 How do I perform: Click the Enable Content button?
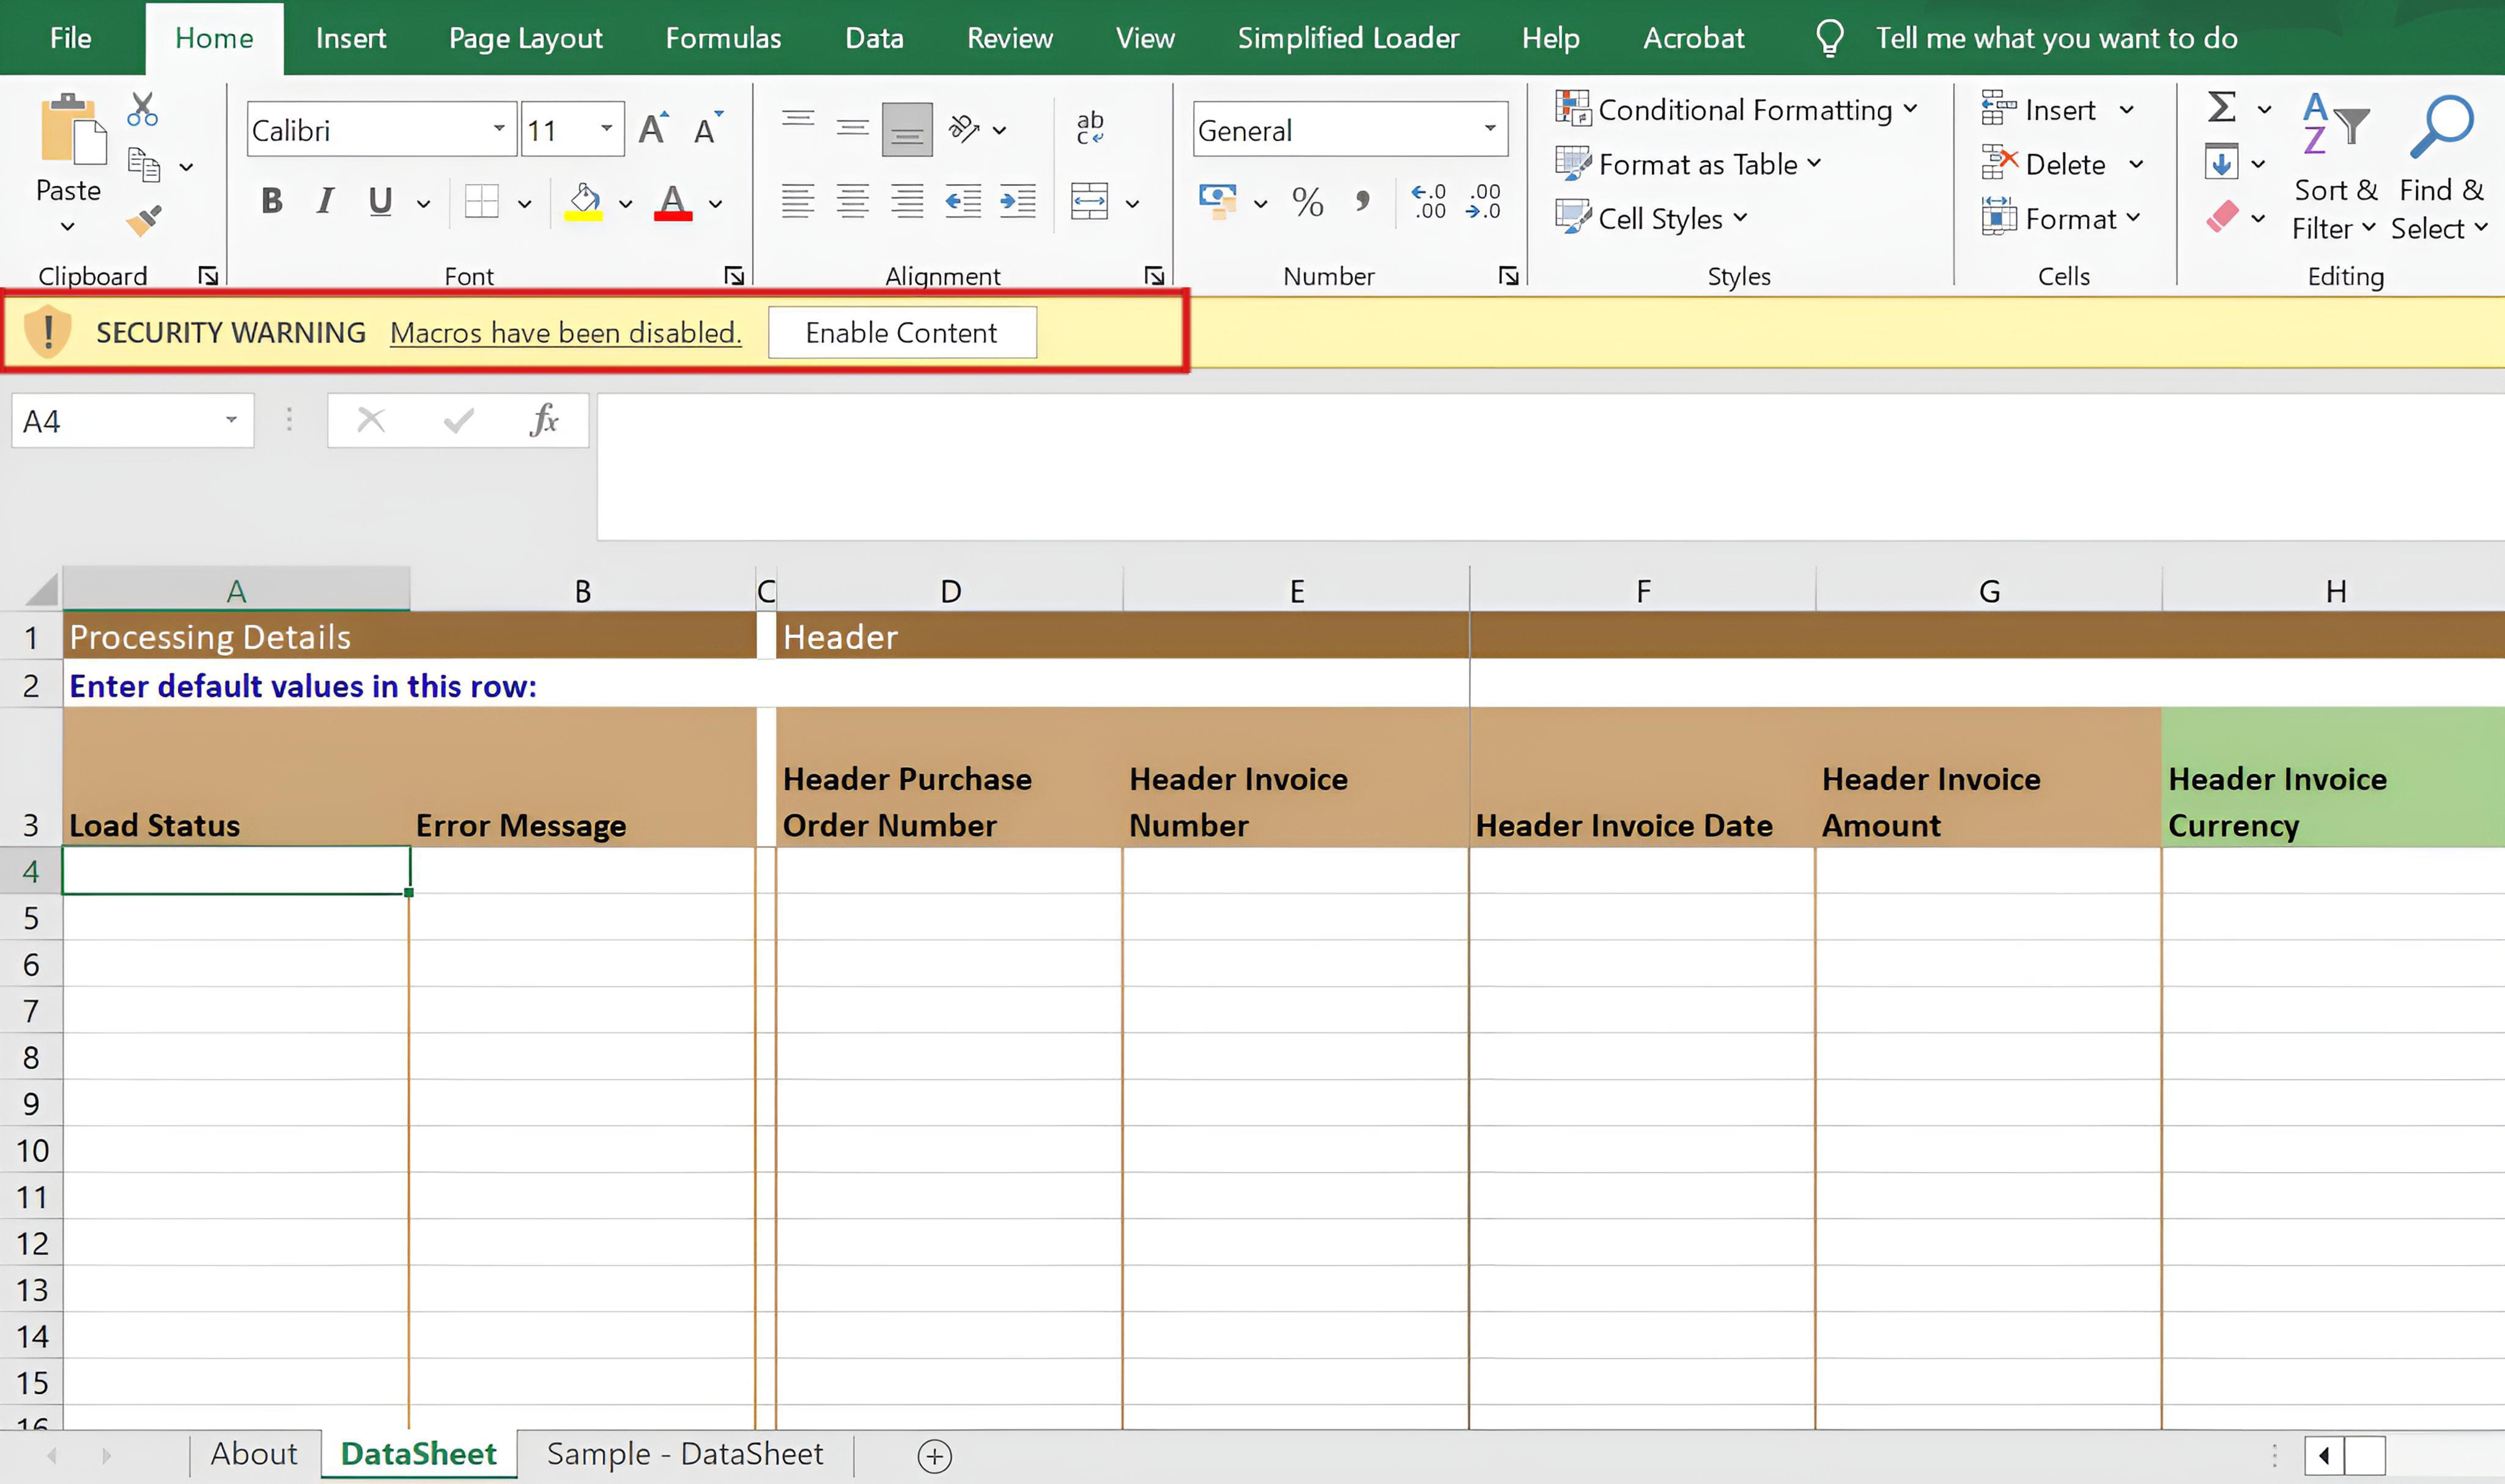click(901, 333)
